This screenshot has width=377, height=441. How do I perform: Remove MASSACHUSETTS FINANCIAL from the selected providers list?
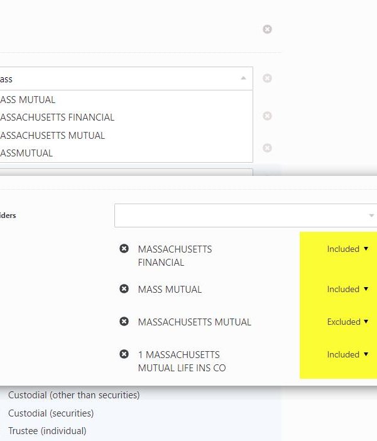(124, 249)
